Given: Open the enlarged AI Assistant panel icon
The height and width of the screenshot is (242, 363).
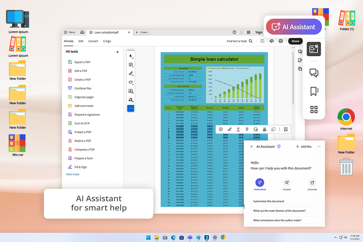Looking at the screenshot, I should tap(314, 49).
